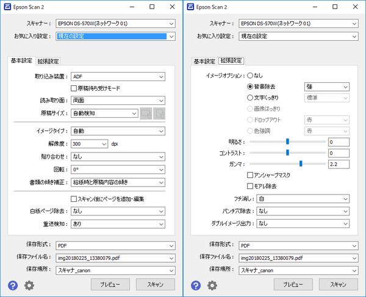Click プレビュー button in right window
This screenshot has height=297, width=366.
[293, 284]
